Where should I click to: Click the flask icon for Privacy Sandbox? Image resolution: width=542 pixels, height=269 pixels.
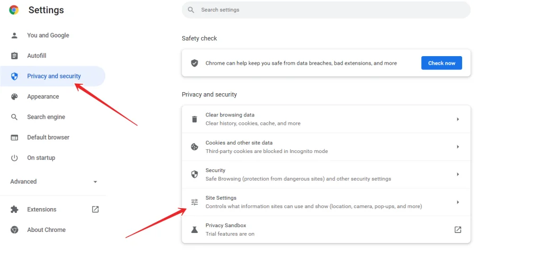point(195,230)
